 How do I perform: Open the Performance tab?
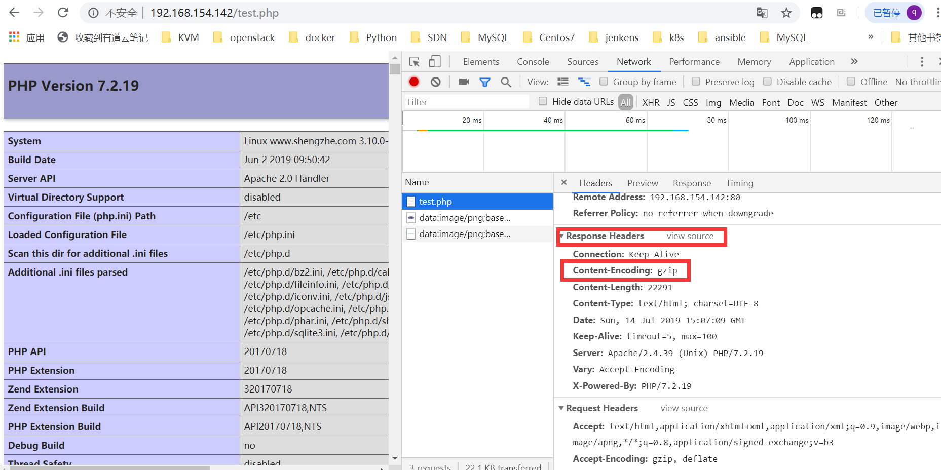click(694, 62)
